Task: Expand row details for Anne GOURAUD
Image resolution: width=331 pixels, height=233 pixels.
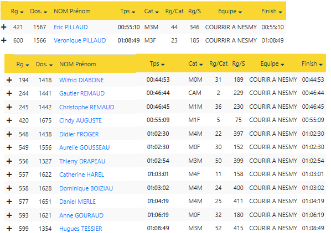Action: click(9, 215)
